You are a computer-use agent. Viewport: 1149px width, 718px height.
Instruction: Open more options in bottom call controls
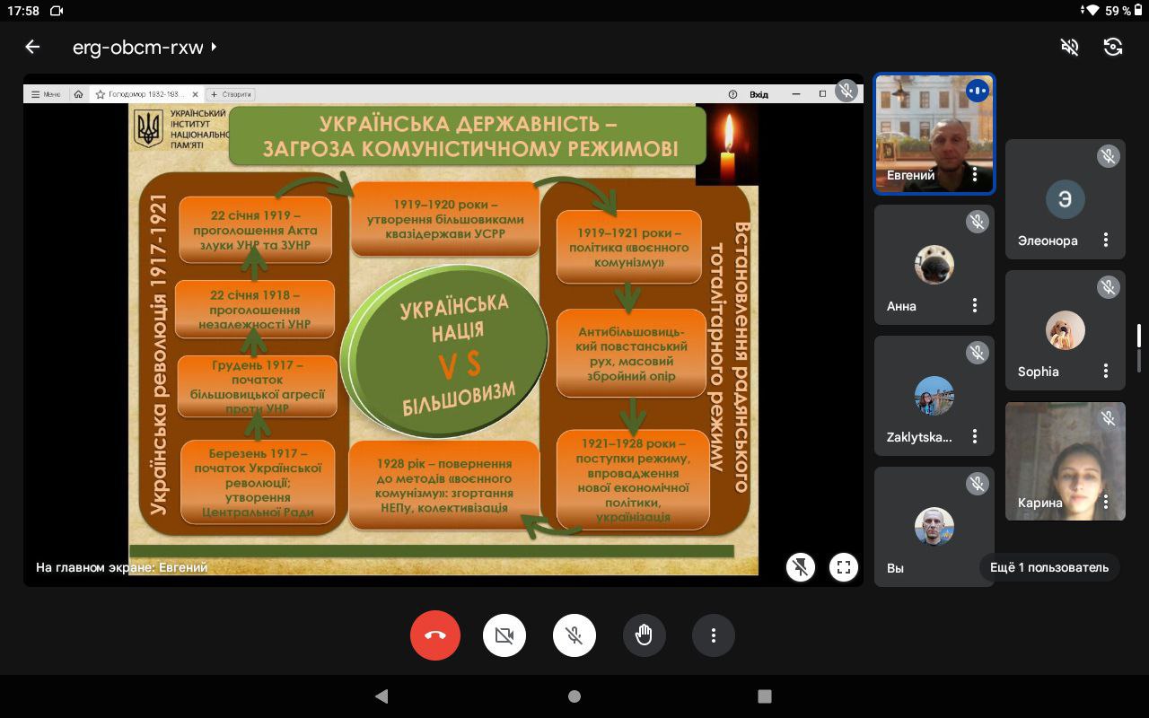[714, 635]
